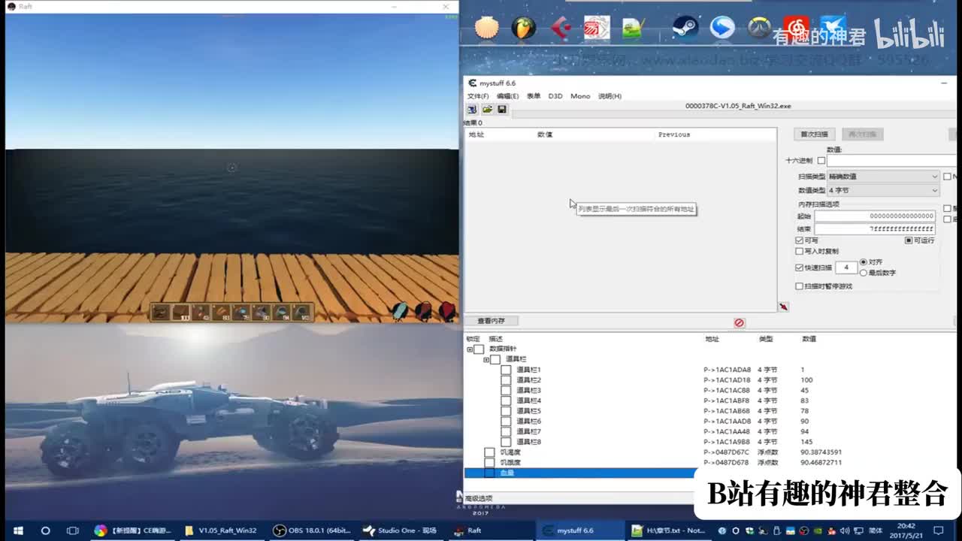This screenshot has height=541, width=962.
Task: Click the red arrow-shaped dock icon
Action: pyautogui.click(x=561, y=29)
